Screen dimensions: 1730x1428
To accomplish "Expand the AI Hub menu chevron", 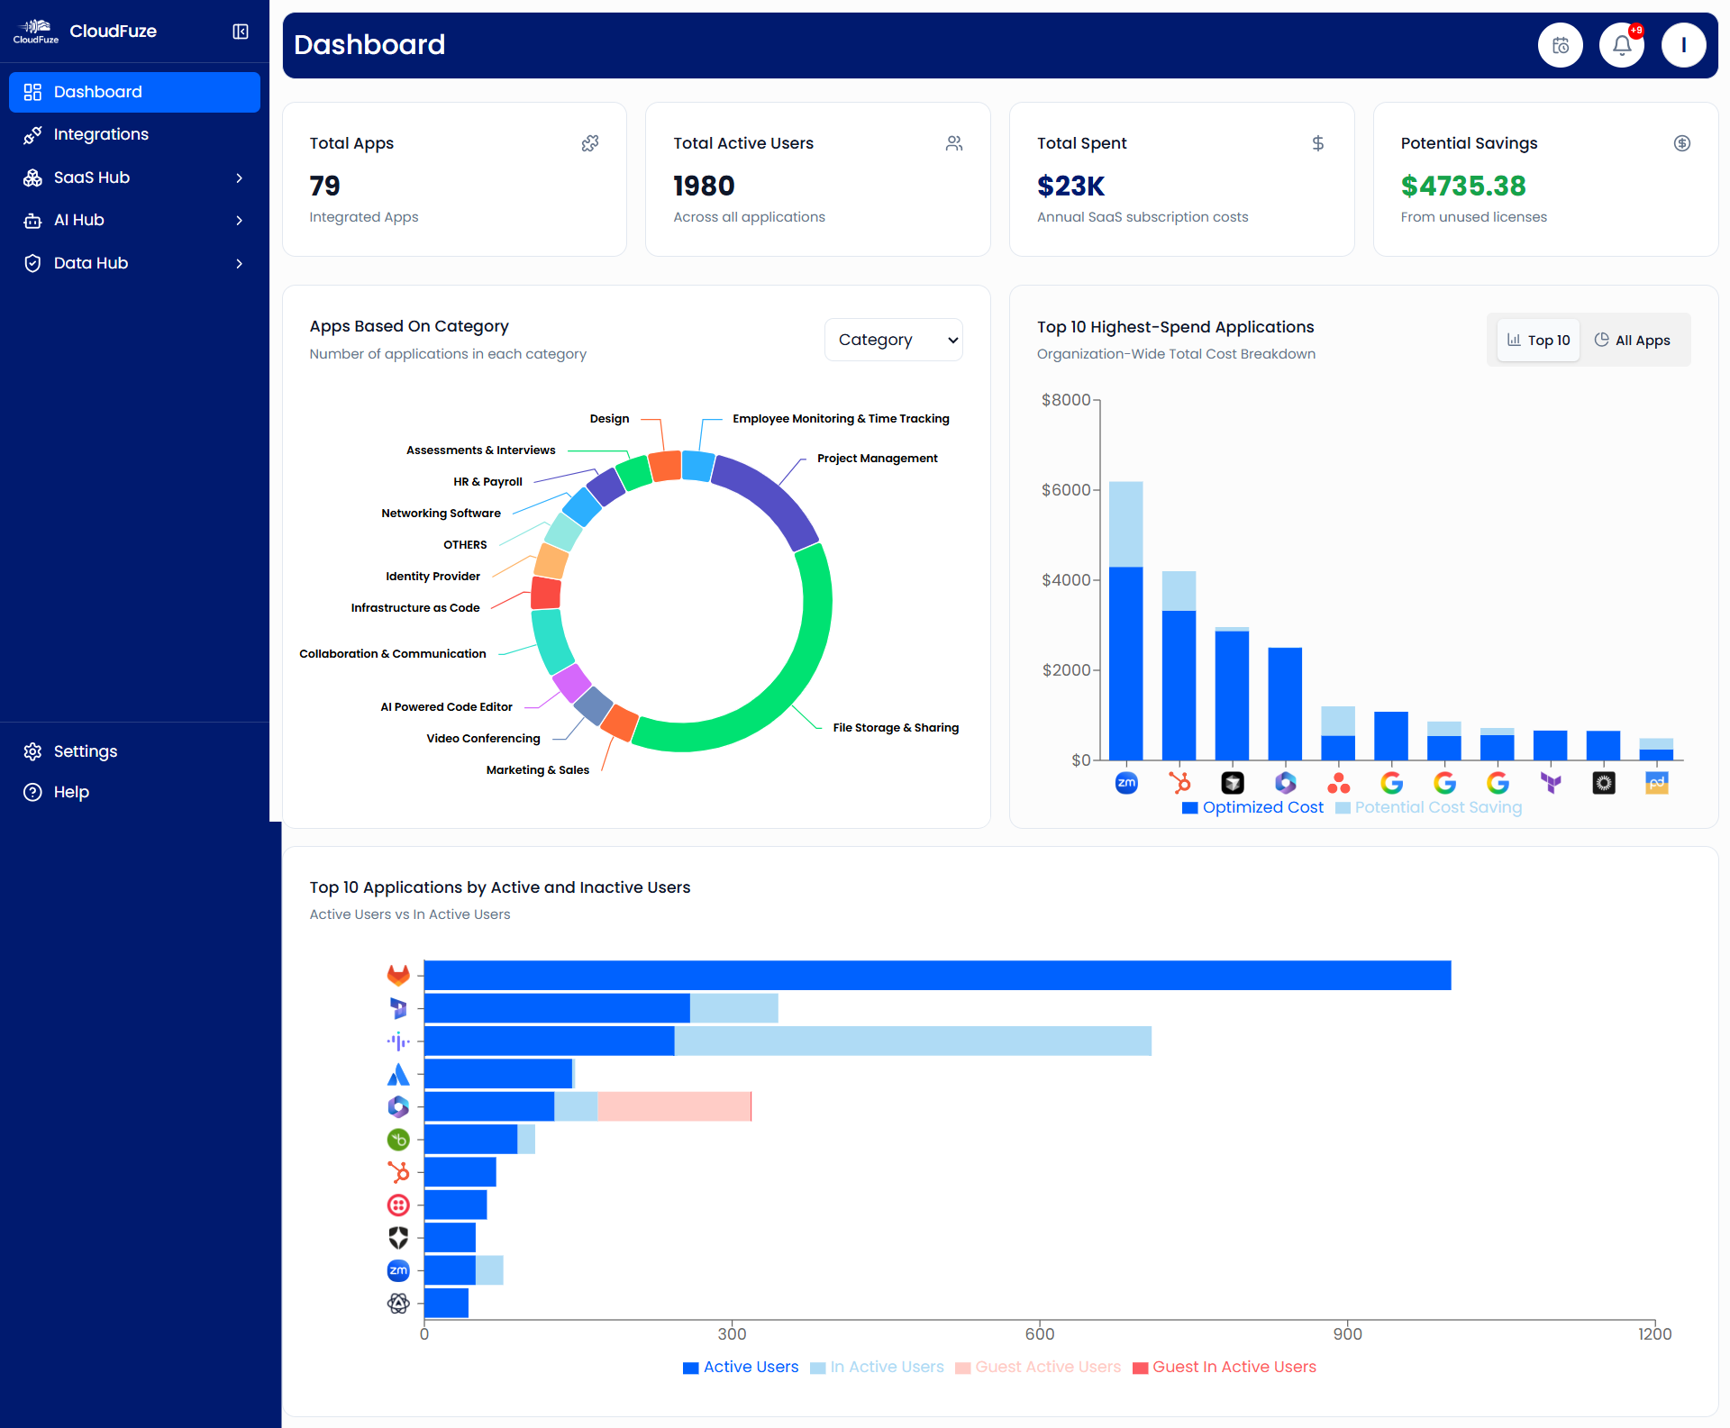I will (239, 220).
